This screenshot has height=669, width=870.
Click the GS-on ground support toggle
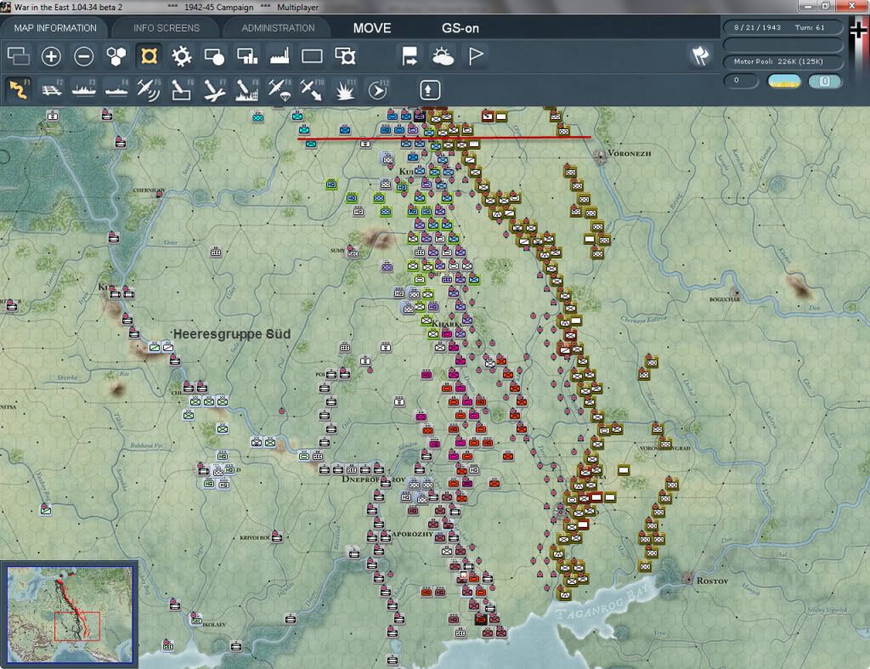(x=460, y=28)
